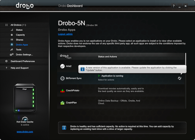The image size is (195, 140).
Task: Go to the Status page
Action: 19,30
